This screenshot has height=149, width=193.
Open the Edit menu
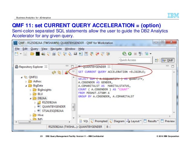25,49
